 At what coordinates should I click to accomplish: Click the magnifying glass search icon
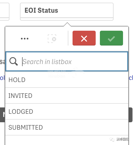(14, 61)
